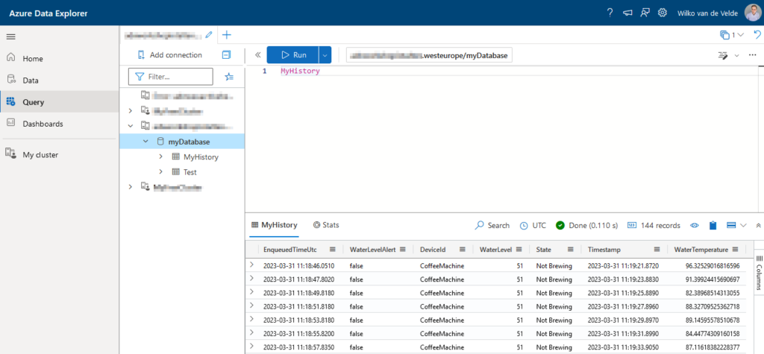Switch to the Stats tab
The image size is (764, 354).
[326, 224]
